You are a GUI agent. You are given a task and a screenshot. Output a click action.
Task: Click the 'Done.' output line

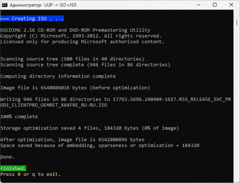[7, 157]
